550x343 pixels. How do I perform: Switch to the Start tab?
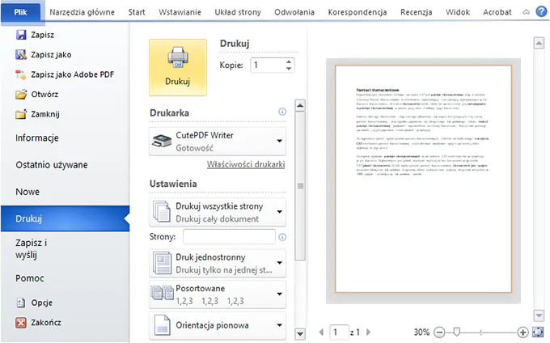click(x=137, y=12)
